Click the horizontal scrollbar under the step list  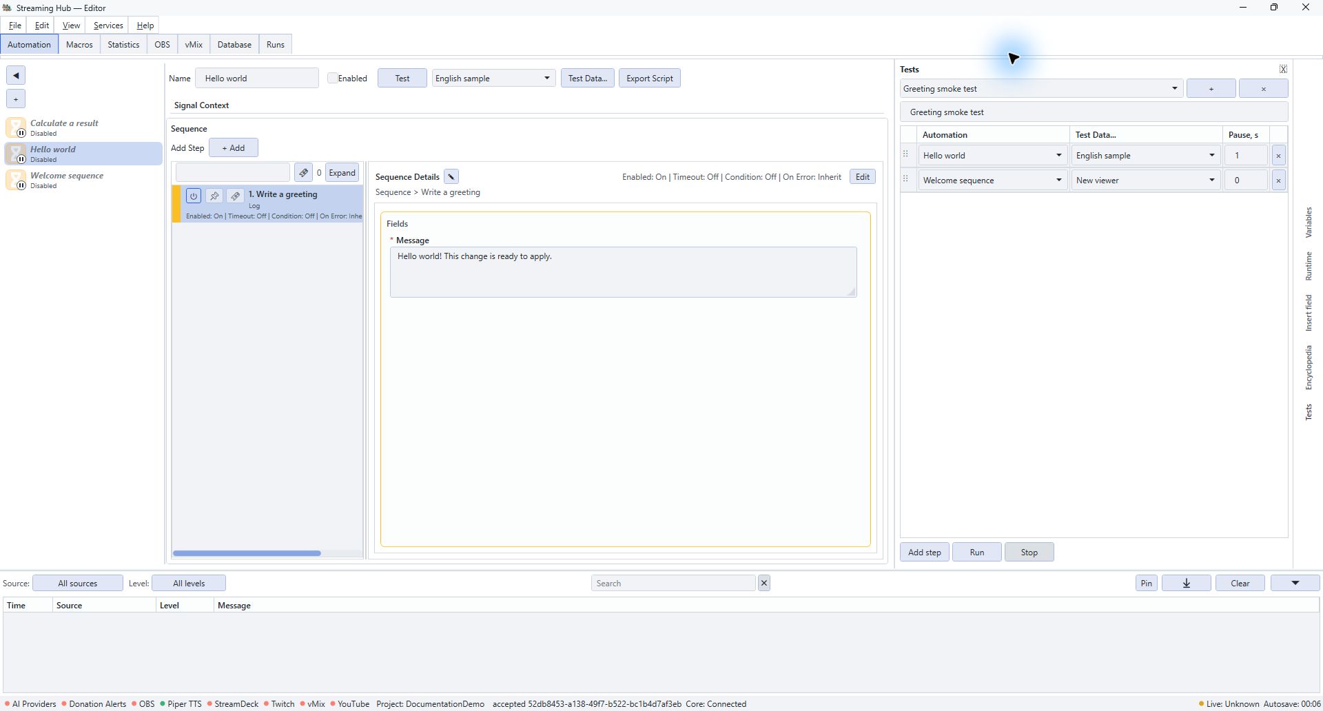point(247,553)
